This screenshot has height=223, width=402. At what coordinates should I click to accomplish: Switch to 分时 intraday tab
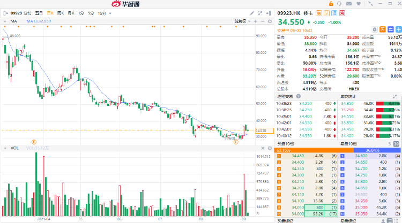pos(27,13)
